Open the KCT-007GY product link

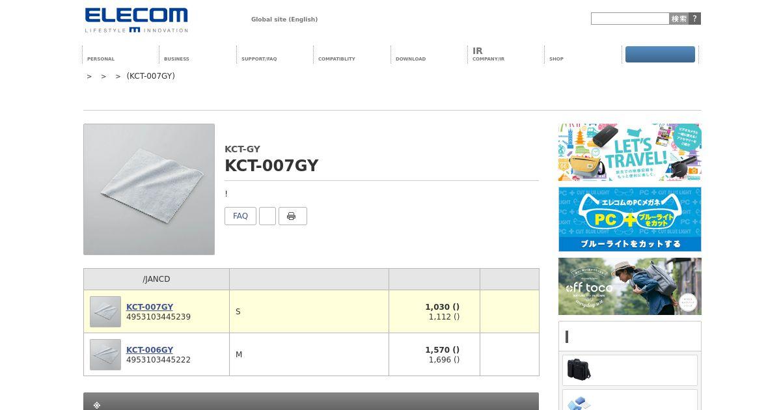click(150, 307)
